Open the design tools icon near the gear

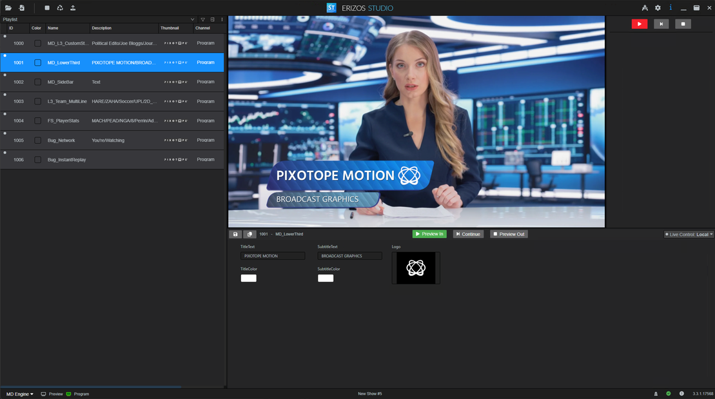(x=644, y=8)
